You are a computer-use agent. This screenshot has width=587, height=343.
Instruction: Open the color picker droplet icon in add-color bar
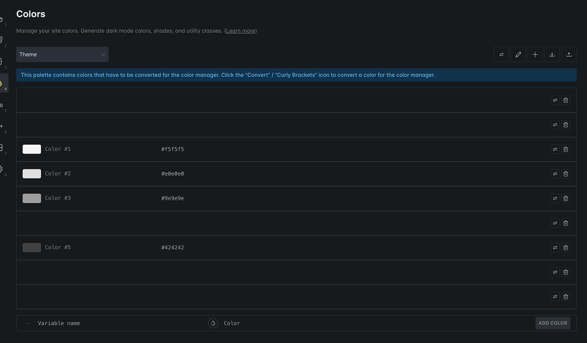[x=213, y=323]
